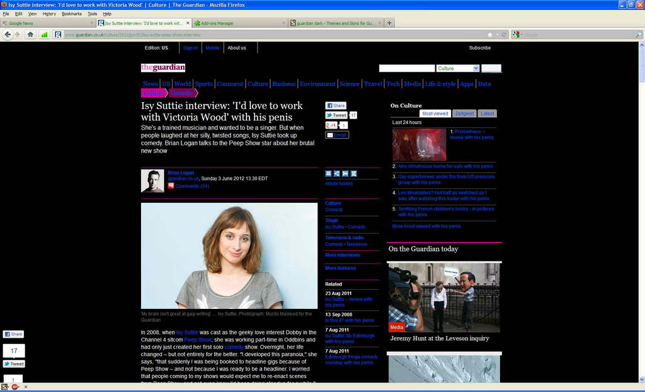
Task: Open the Prometheus review thumbnail image
Action: pyautogui.click(x=419, y=144)
